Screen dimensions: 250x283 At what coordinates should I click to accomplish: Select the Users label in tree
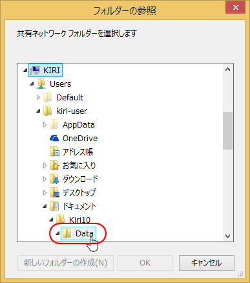pos(60,84)
